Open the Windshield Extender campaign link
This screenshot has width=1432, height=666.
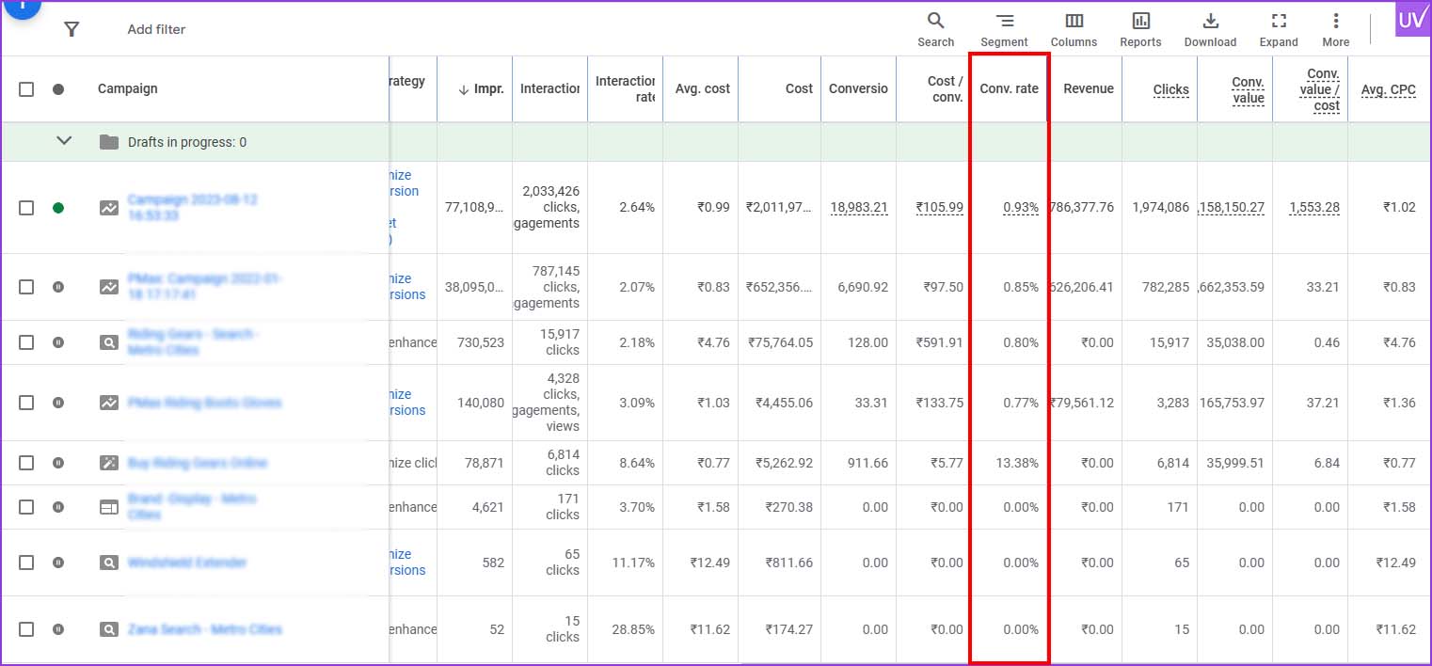click(187, 563)
